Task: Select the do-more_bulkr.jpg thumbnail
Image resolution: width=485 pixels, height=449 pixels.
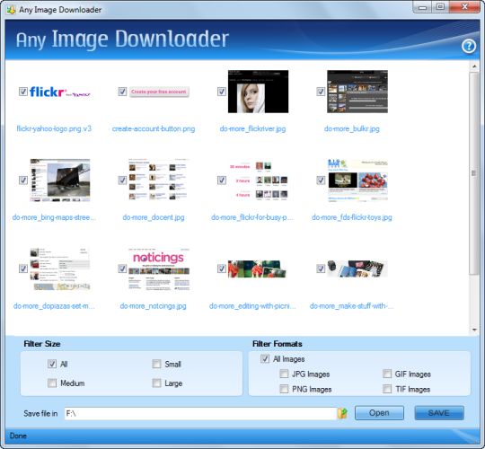Action: click(357, 92)
